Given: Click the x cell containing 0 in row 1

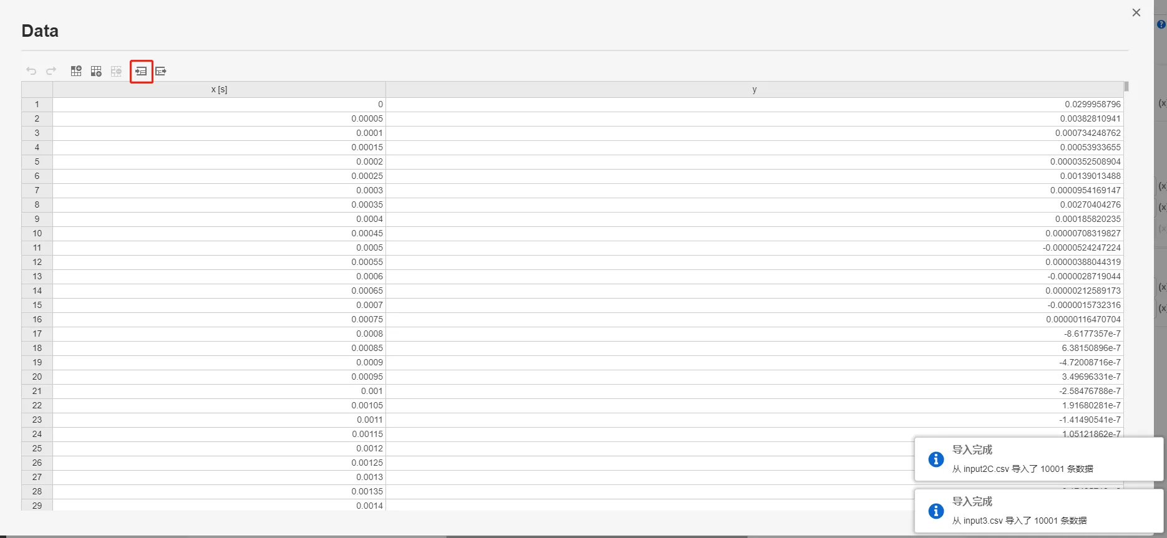Looking at the screenshot, I should point(219,104).
